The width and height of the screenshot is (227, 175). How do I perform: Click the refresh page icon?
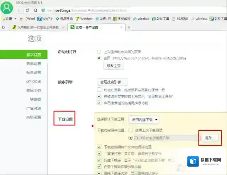pyautogui.click(x=27, y=10)
